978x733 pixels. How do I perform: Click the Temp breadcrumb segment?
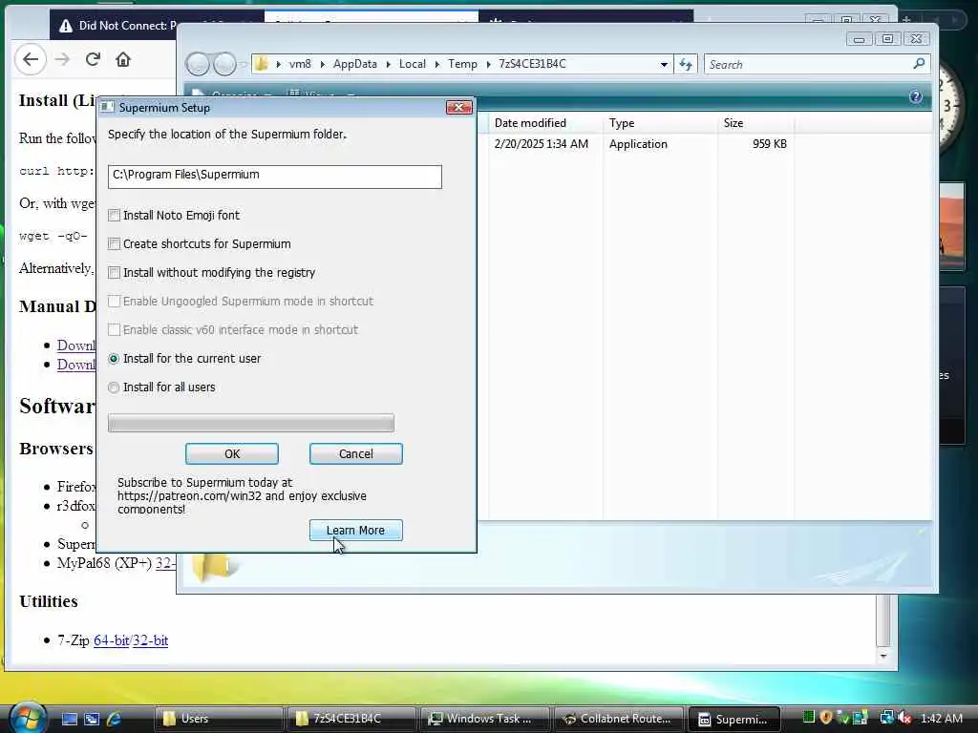462,64
